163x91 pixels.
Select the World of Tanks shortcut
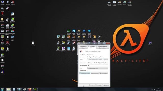[x=58, y=44]
